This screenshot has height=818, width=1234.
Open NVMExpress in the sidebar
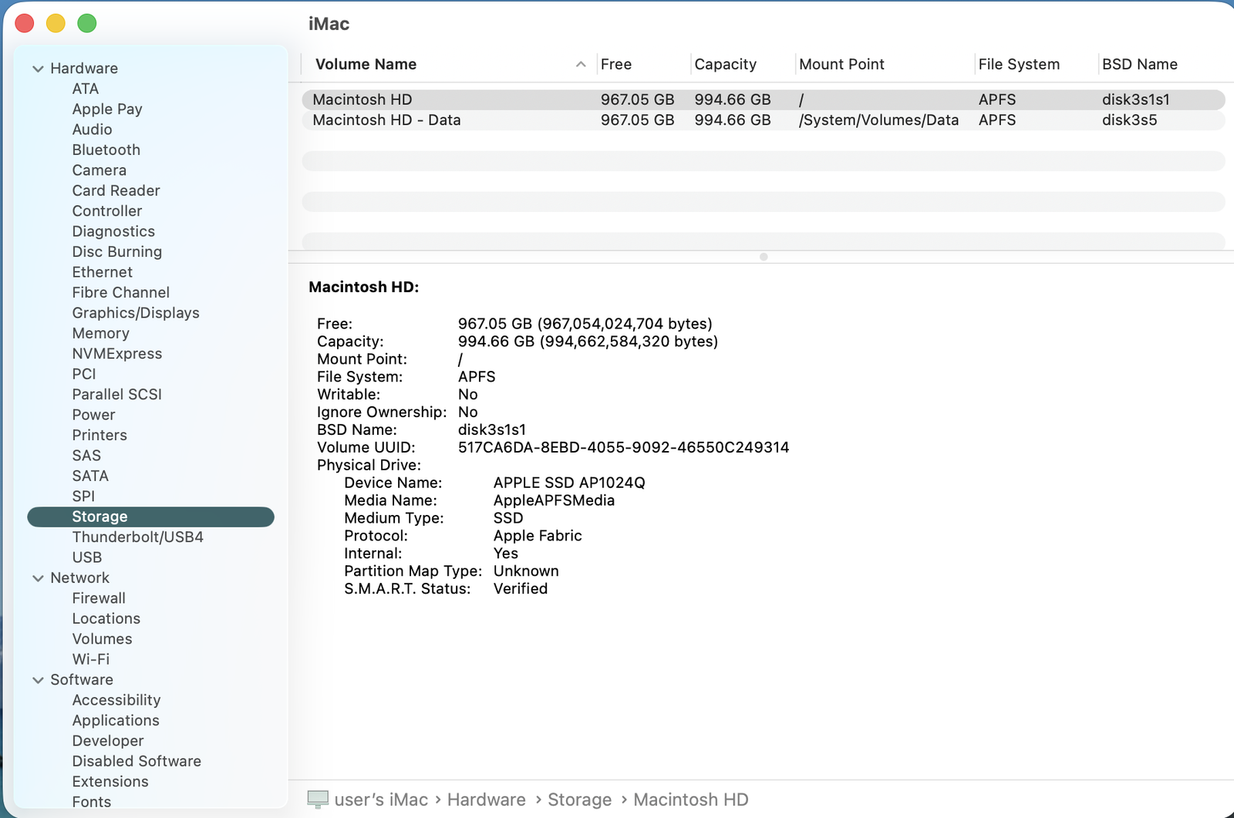tap(117, 354)
